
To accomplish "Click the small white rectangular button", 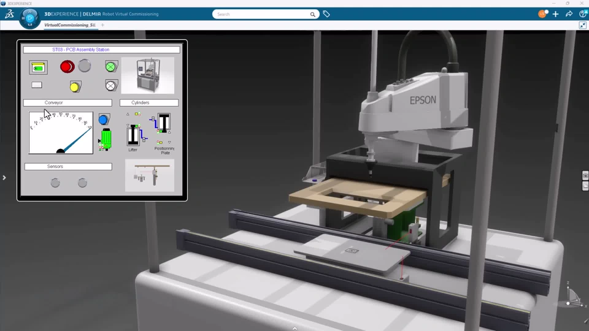I will coord(36,85).
